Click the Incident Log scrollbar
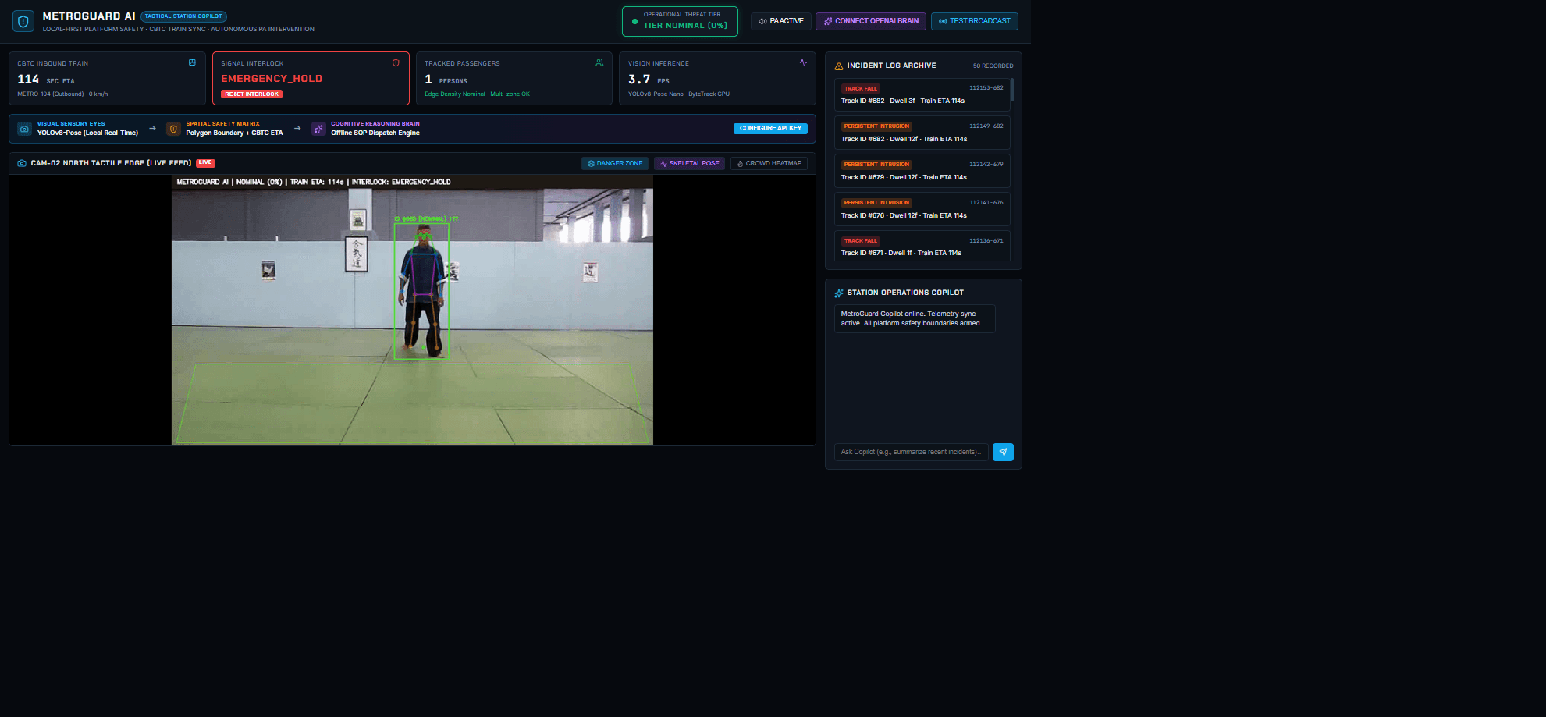This screenshot has width=1546, height=717. [1012, 91]
